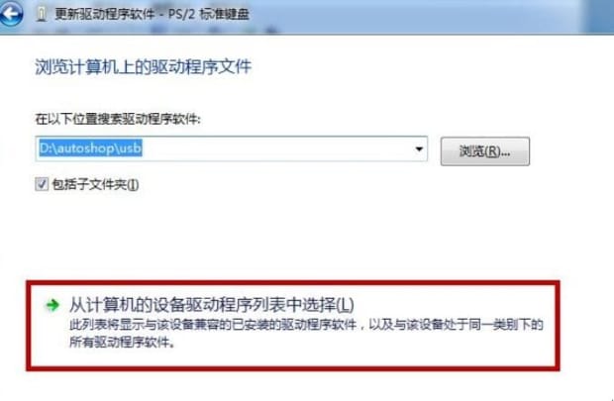Click the (L) shortcut letter in list option
The image size is (614, 401).
345,305
